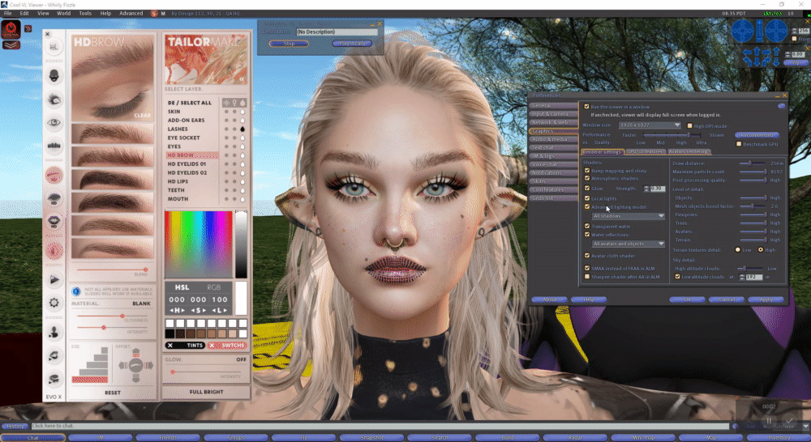
Task: Click the avatar bust icon in HUD sidebar
Action: [54, 333]
